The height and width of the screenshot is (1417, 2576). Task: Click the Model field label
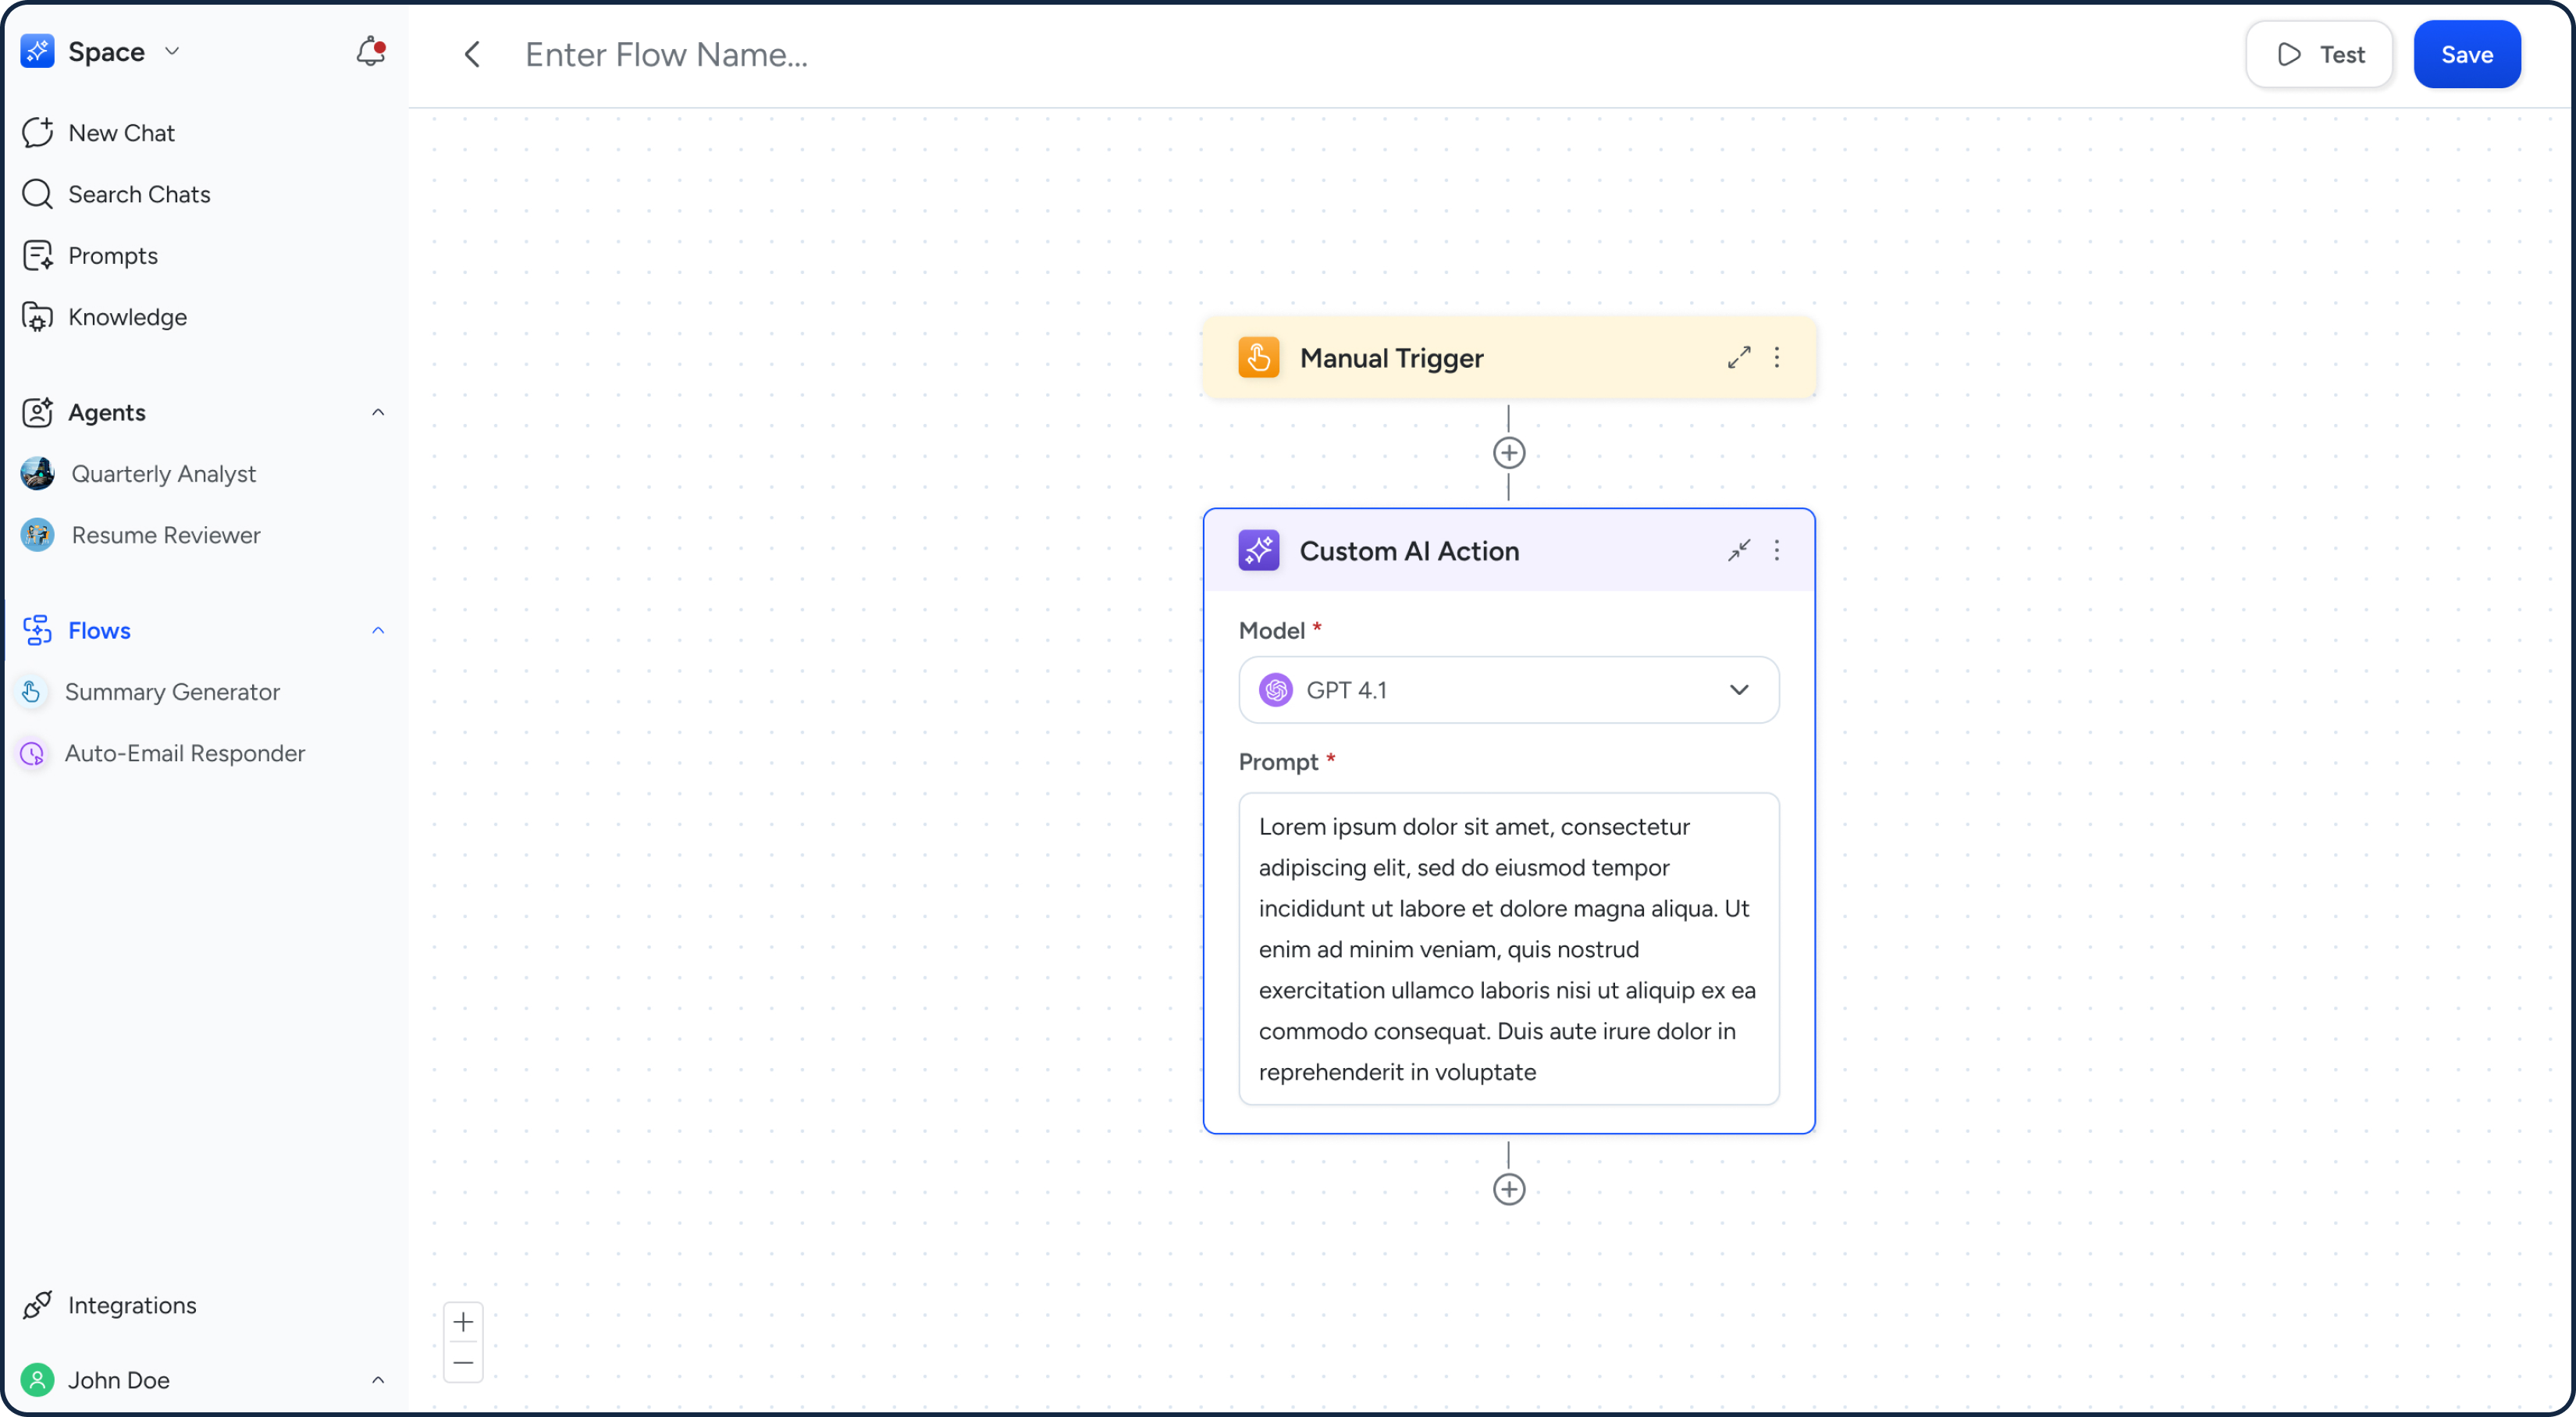tap(1271, 630)
